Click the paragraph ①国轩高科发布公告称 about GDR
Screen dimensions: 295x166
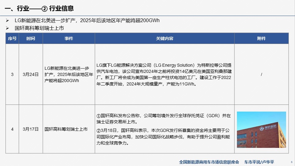pos(163,119)
